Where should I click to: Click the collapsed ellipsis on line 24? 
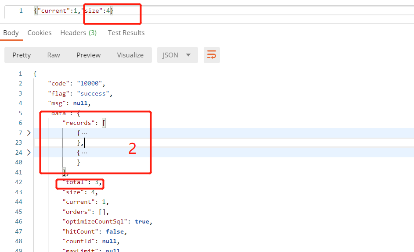(x=84, y=153)
